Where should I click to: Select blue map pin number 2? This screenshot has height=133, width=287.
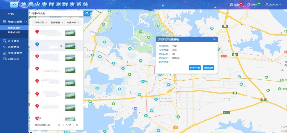coord(37,44)
